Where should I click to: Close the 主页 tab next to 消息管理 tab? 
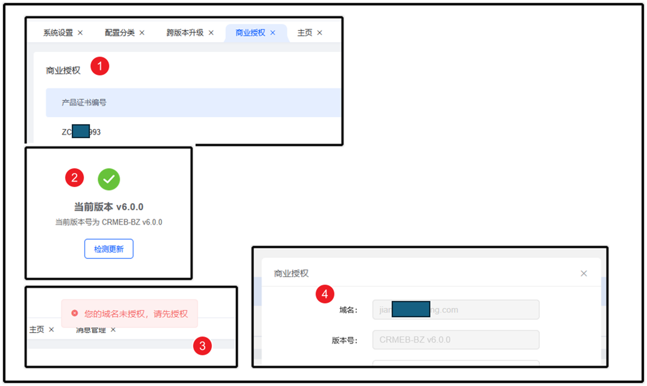(51, 330)
